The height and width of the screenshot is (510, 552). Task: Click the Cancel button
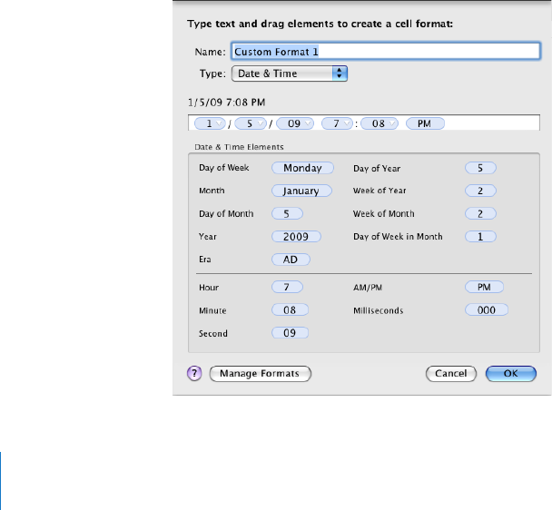point(450,373)
